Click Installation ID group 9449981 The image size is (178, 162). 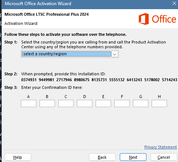tap(47, 80)
